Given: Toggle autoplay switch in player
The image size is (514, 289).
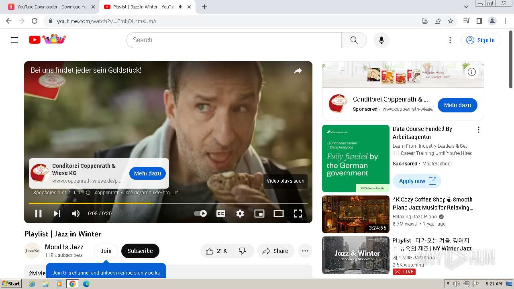Looking at the screenshot, I should 200,214.
